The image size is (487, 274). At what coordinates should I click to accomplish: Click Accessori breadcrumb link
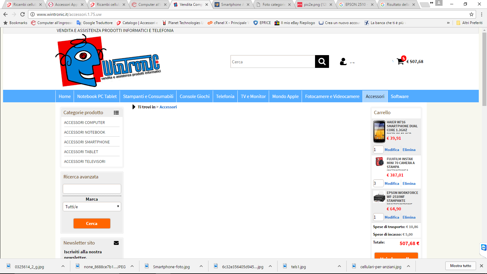[x=168, y=107]
